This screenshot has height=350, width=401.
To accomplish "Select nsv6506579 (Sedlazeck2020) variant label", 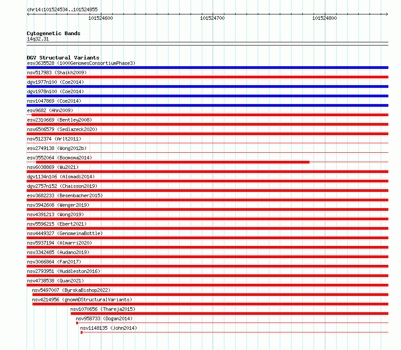I will (x=62, y=129).
